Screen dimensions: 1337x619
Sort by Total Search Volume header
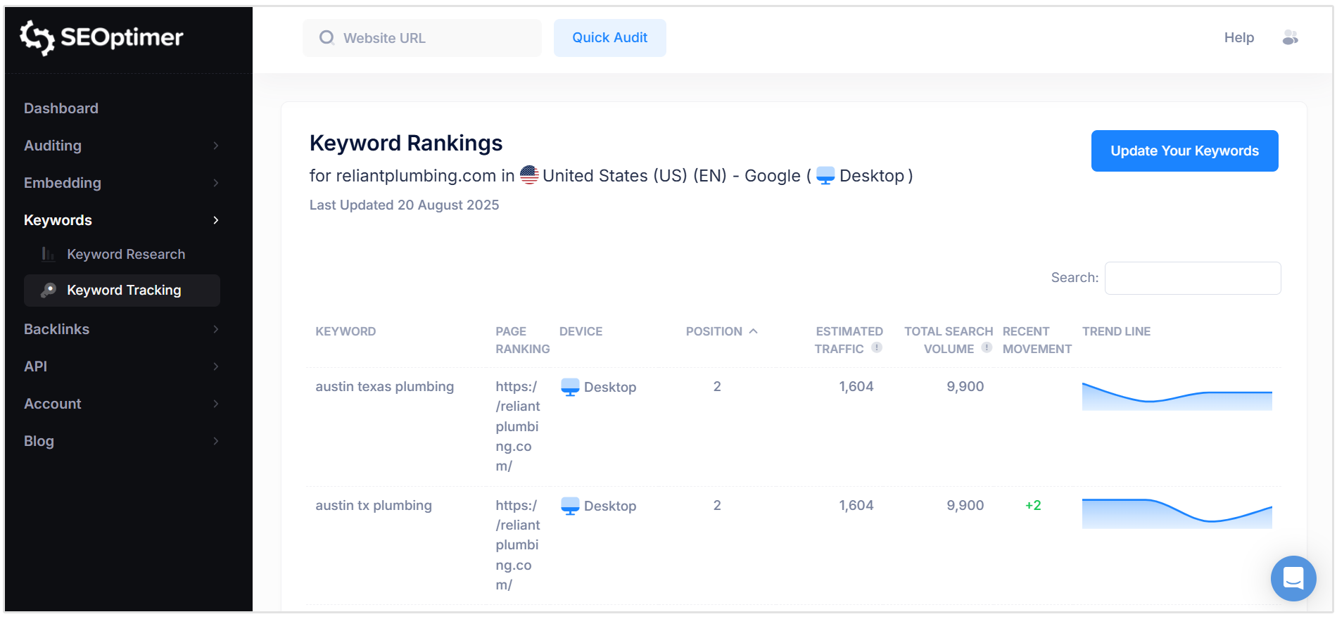pyautogui.click(x=949, y=340)
